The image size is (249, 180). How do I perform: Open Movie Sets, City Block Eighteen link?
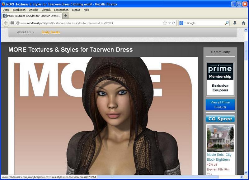(x=219, y=157)
